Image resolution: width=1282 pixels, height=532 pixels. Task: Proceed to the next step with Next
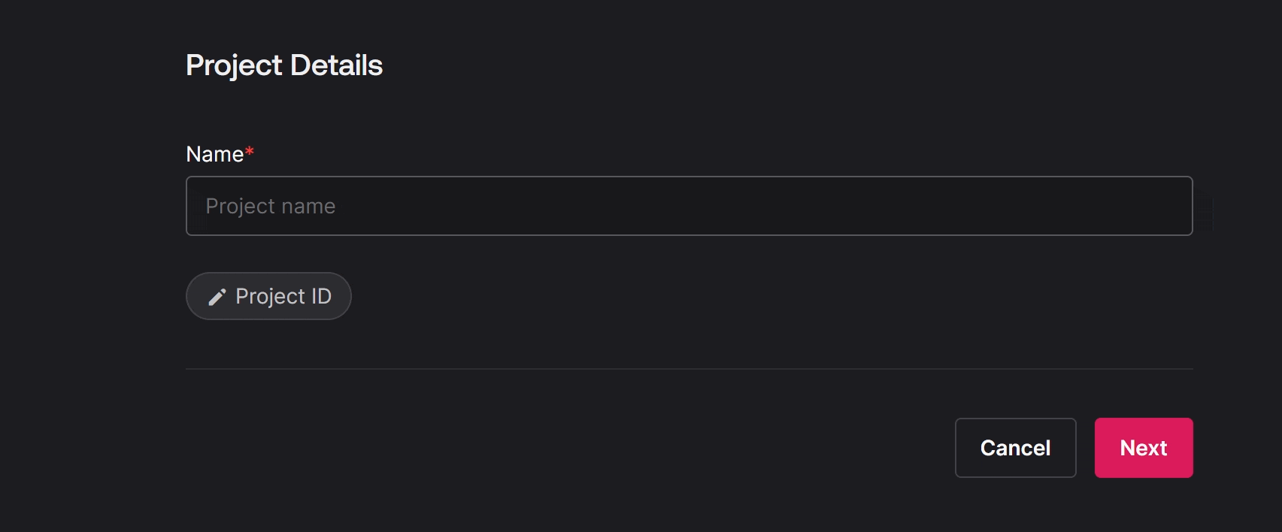1144,448
